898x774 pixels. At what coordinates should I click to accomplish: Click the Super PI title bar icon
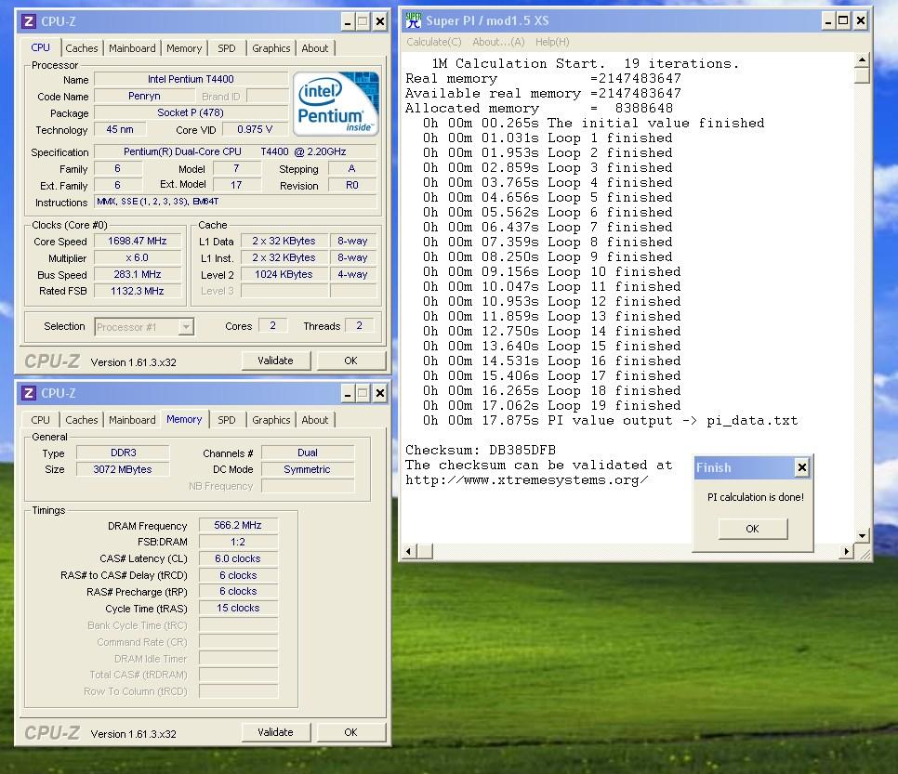pos(413,20)
